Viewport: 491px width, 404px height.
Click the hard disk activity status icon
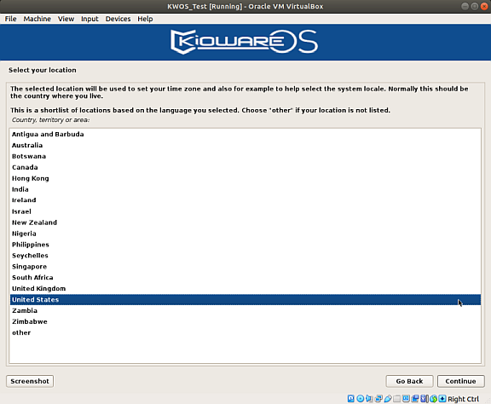tap(350, 399)
